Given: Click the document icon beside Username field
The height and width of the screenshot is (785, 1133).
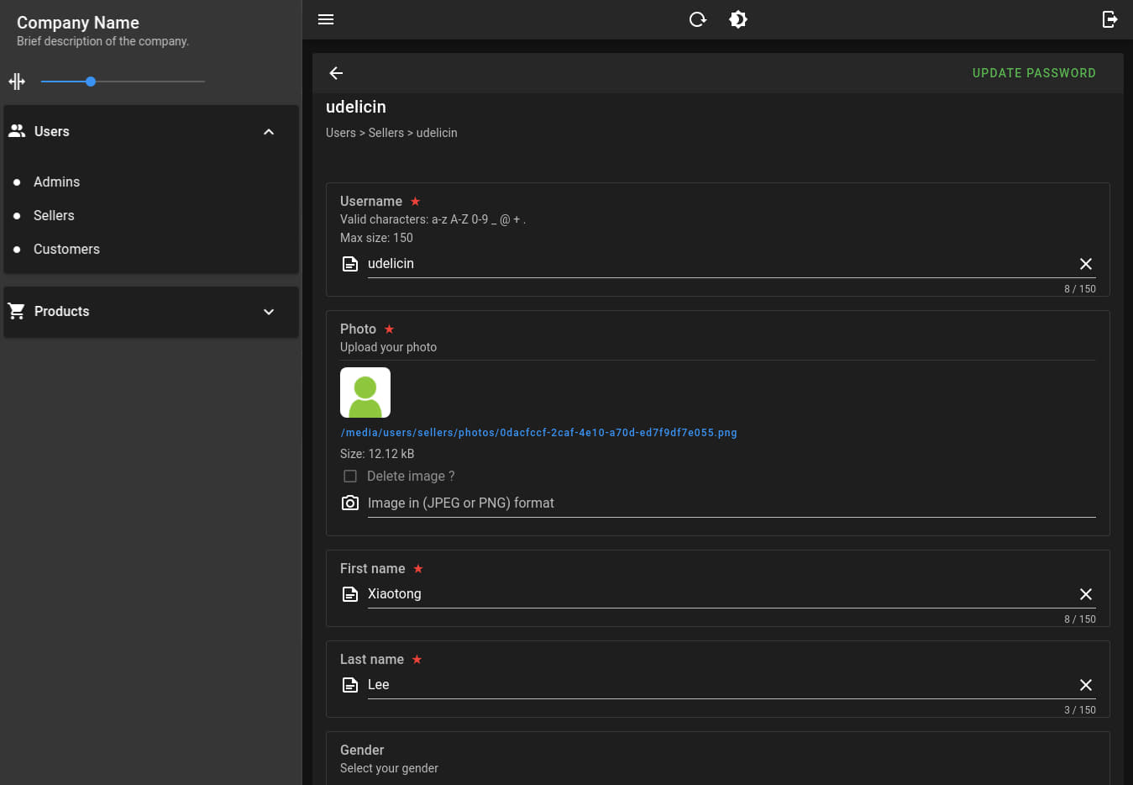Looking at the screenshot, I should coord(350,264).
